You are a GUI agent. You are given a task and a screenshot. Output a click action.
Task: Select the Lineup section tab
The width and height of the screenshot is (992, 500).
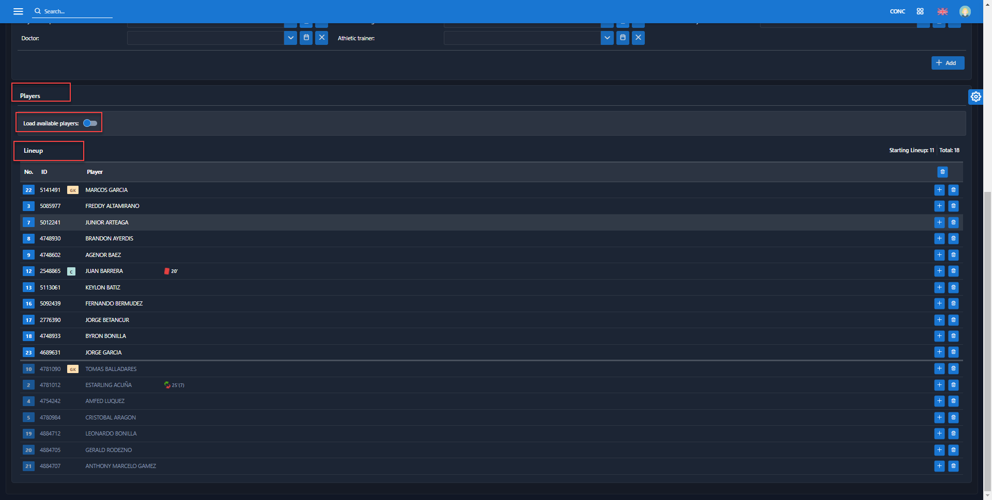click(34, 151)
